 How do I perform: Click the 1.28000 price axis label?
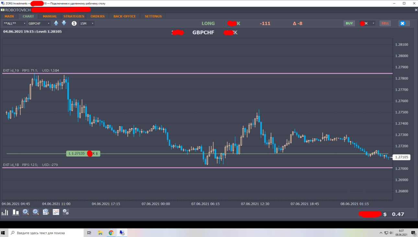pyautogui.click(x=402, y=56)
